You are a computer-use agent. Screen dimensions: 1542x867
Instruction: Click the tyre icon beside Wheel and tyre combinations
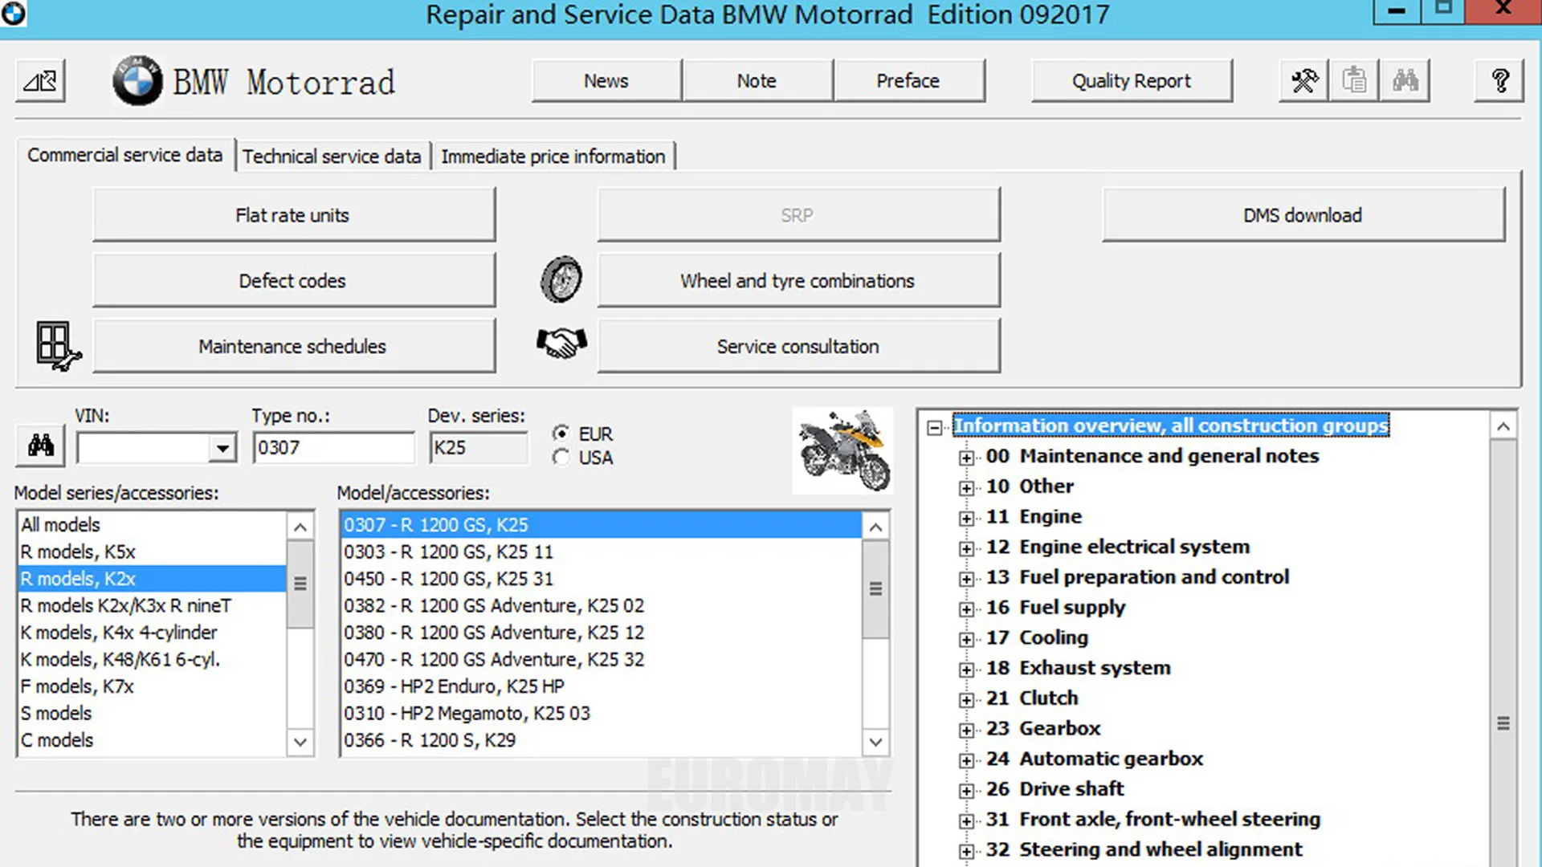561,279
